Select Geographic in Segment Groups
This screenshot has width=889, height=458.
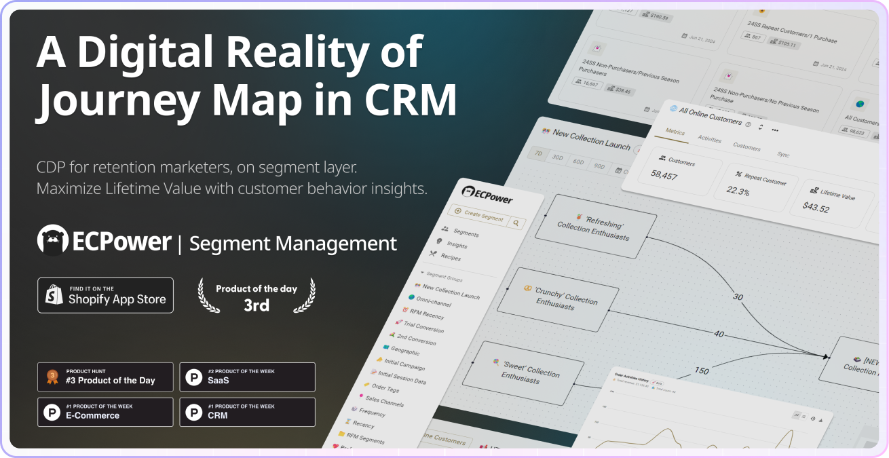(x=405, y=350)
